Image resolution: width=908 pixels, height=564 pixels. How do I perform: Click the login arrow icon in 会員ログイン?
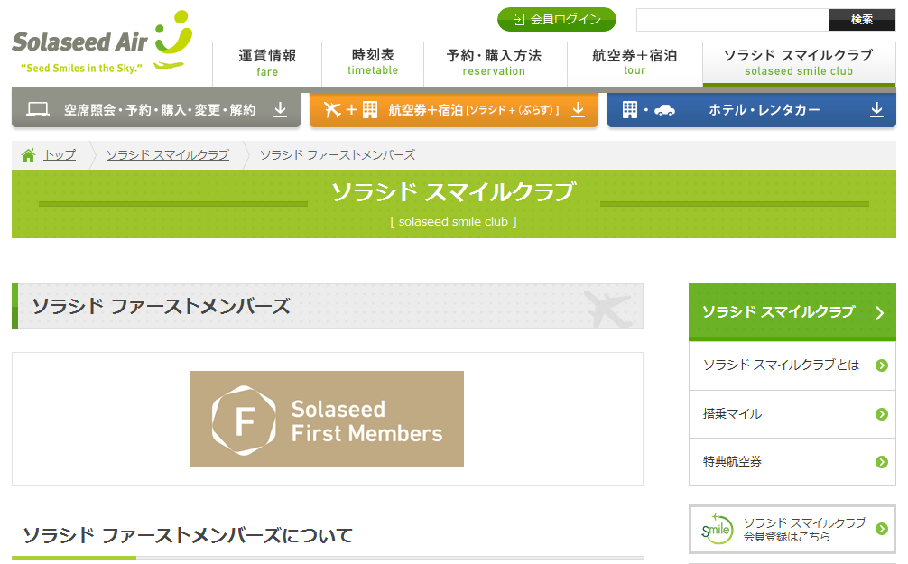(519, 20)
